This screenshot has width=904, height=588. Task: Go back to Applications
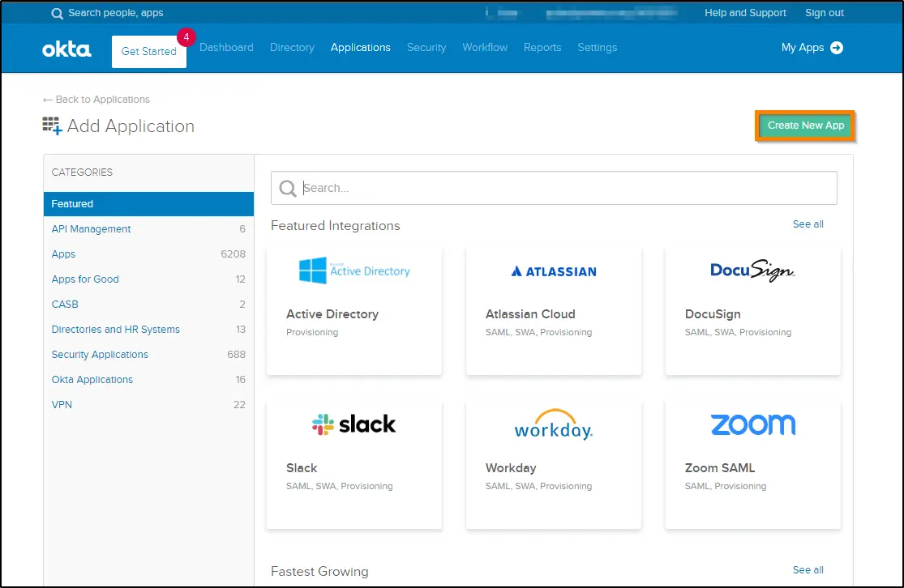(96, 100)
